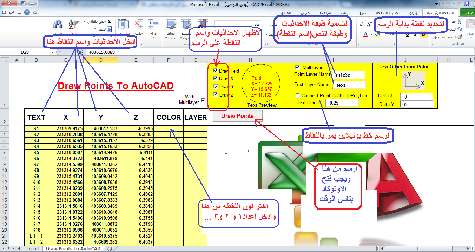Open the Fill Color dropdown arrow
This screenshot has width=475, height=252.
371,34
